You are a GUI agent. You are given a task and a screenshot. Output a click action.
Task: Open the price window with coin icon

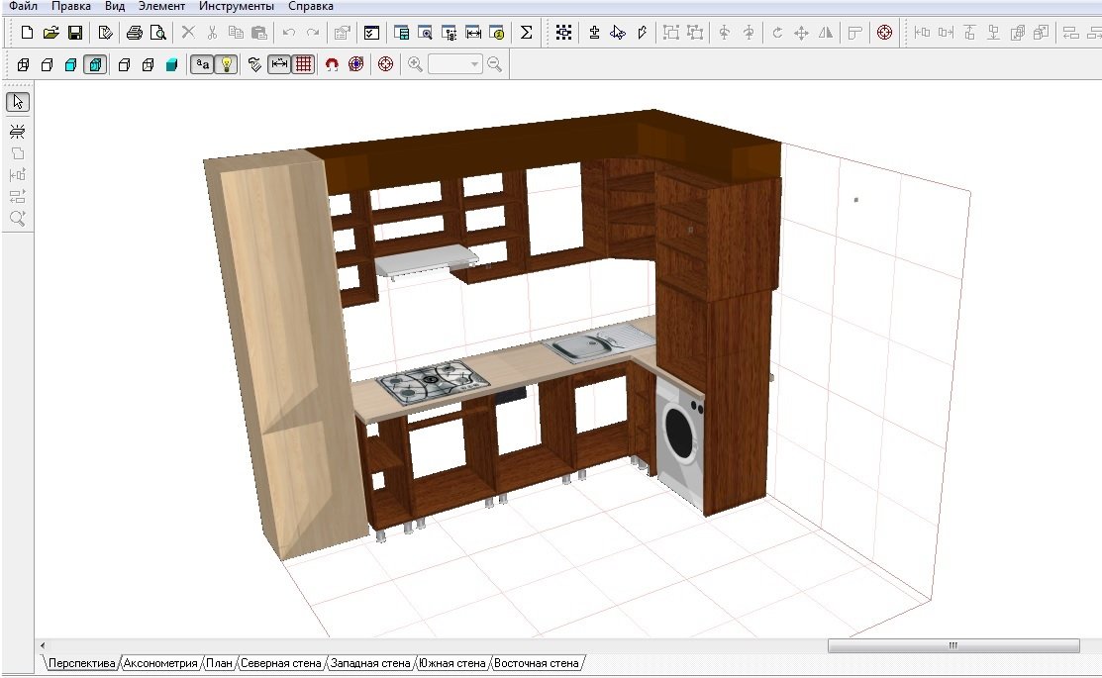[x=497, y=33]
